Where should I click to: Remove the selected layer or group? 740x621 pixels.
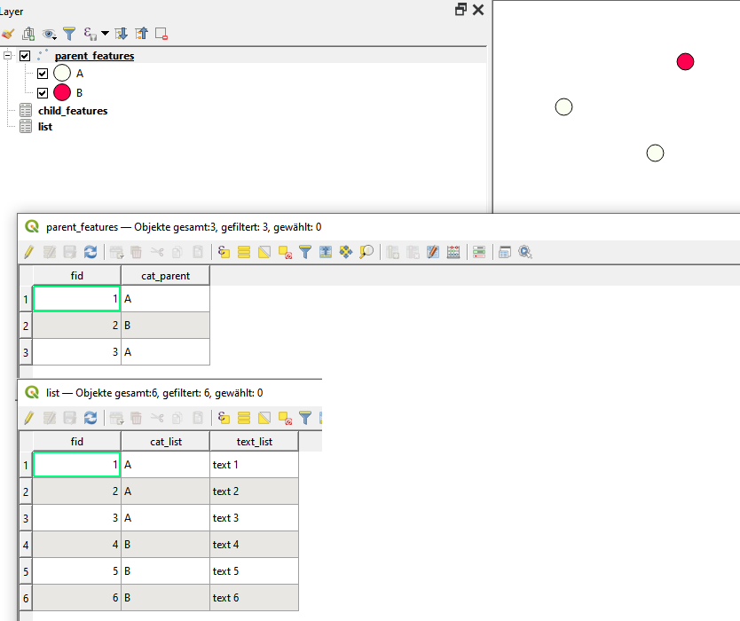(162, 33)
